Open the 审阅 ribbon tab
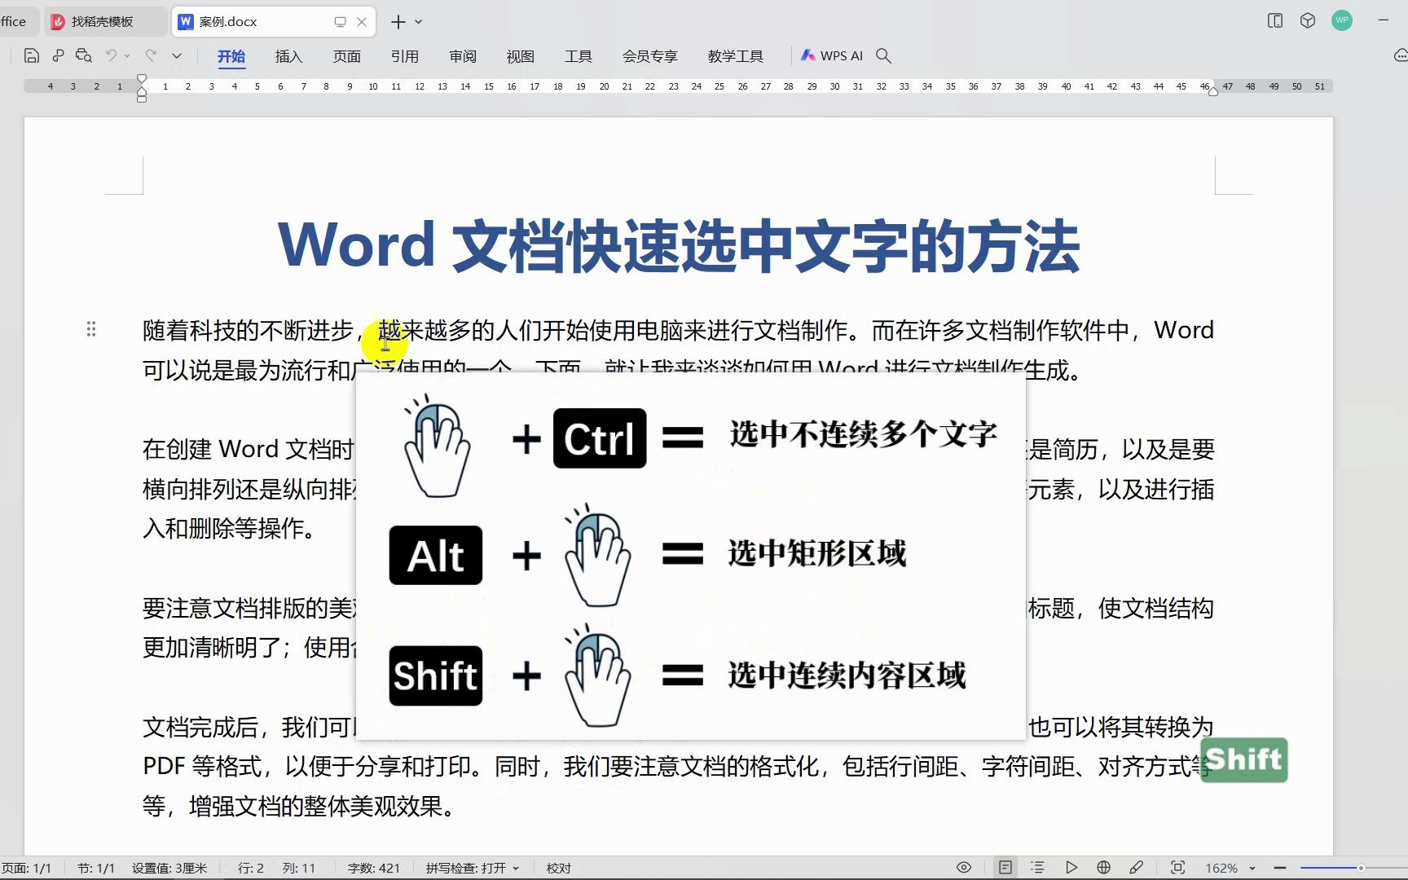Screen dimensions: 1408x880 click(x=462, y=56)
